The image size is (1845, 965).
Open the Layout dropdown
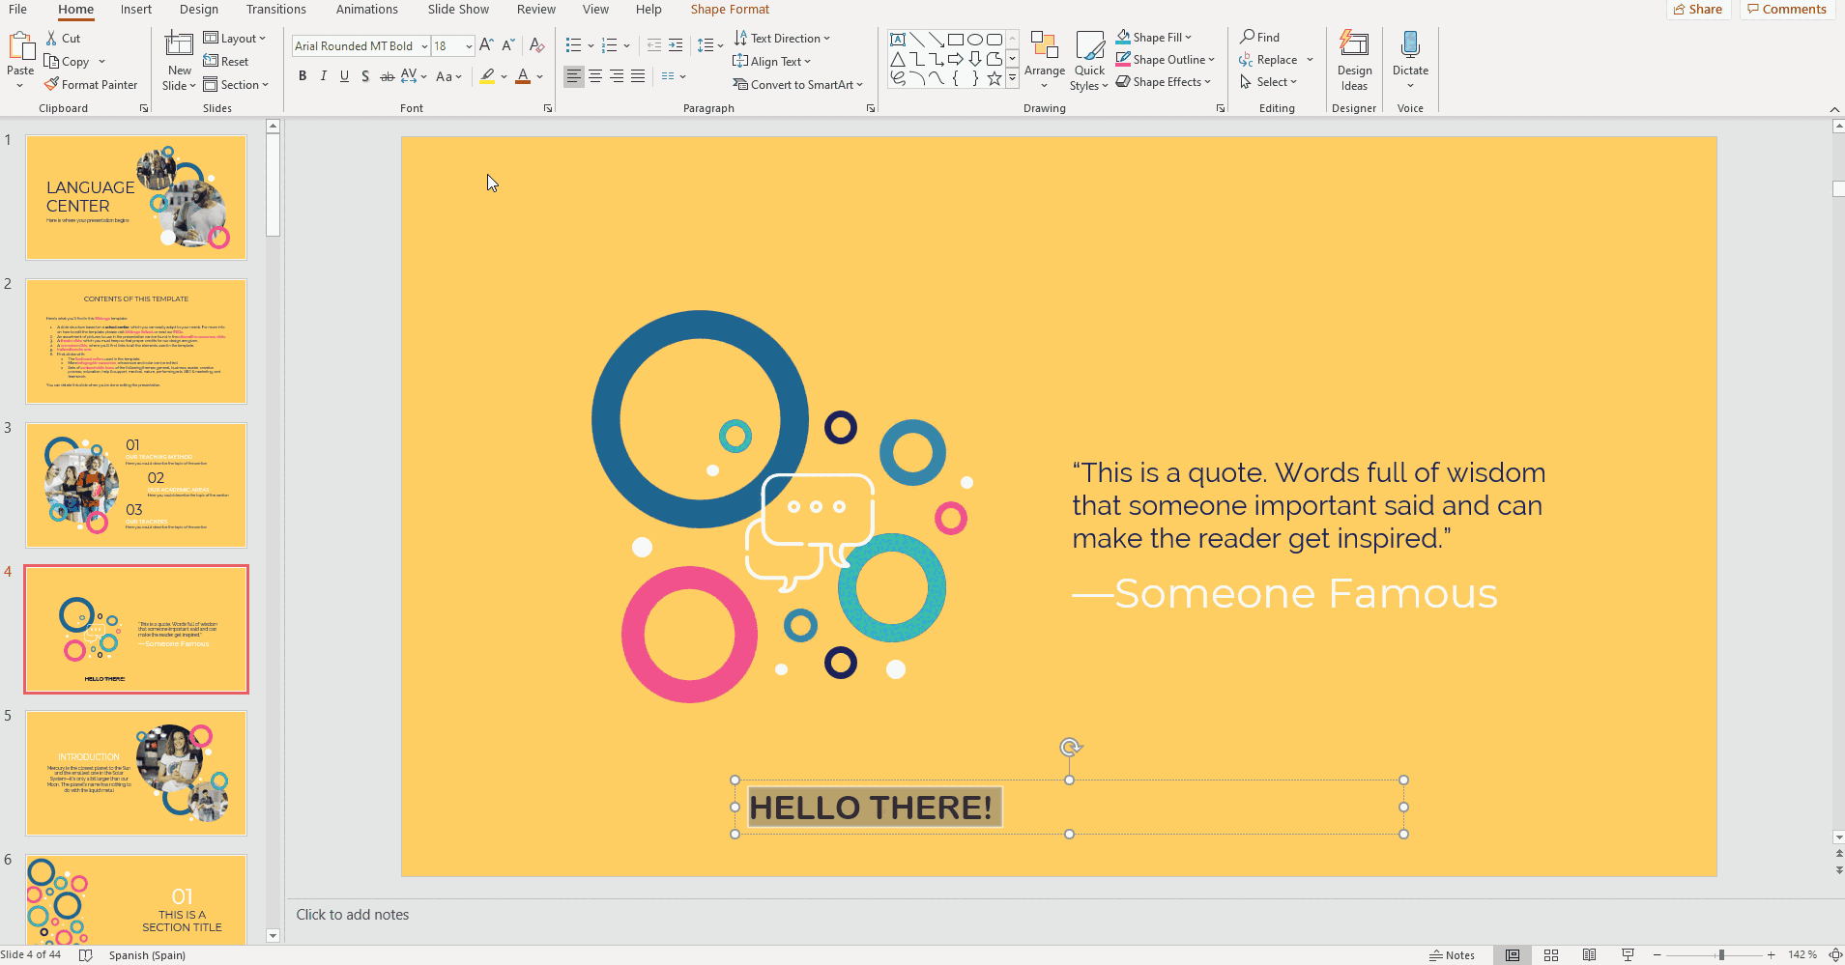click(235, 39)
